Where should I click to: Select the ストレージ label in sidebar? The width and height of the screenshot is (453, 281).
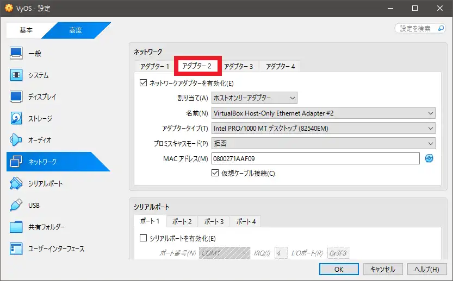click(x=40, y=118)
